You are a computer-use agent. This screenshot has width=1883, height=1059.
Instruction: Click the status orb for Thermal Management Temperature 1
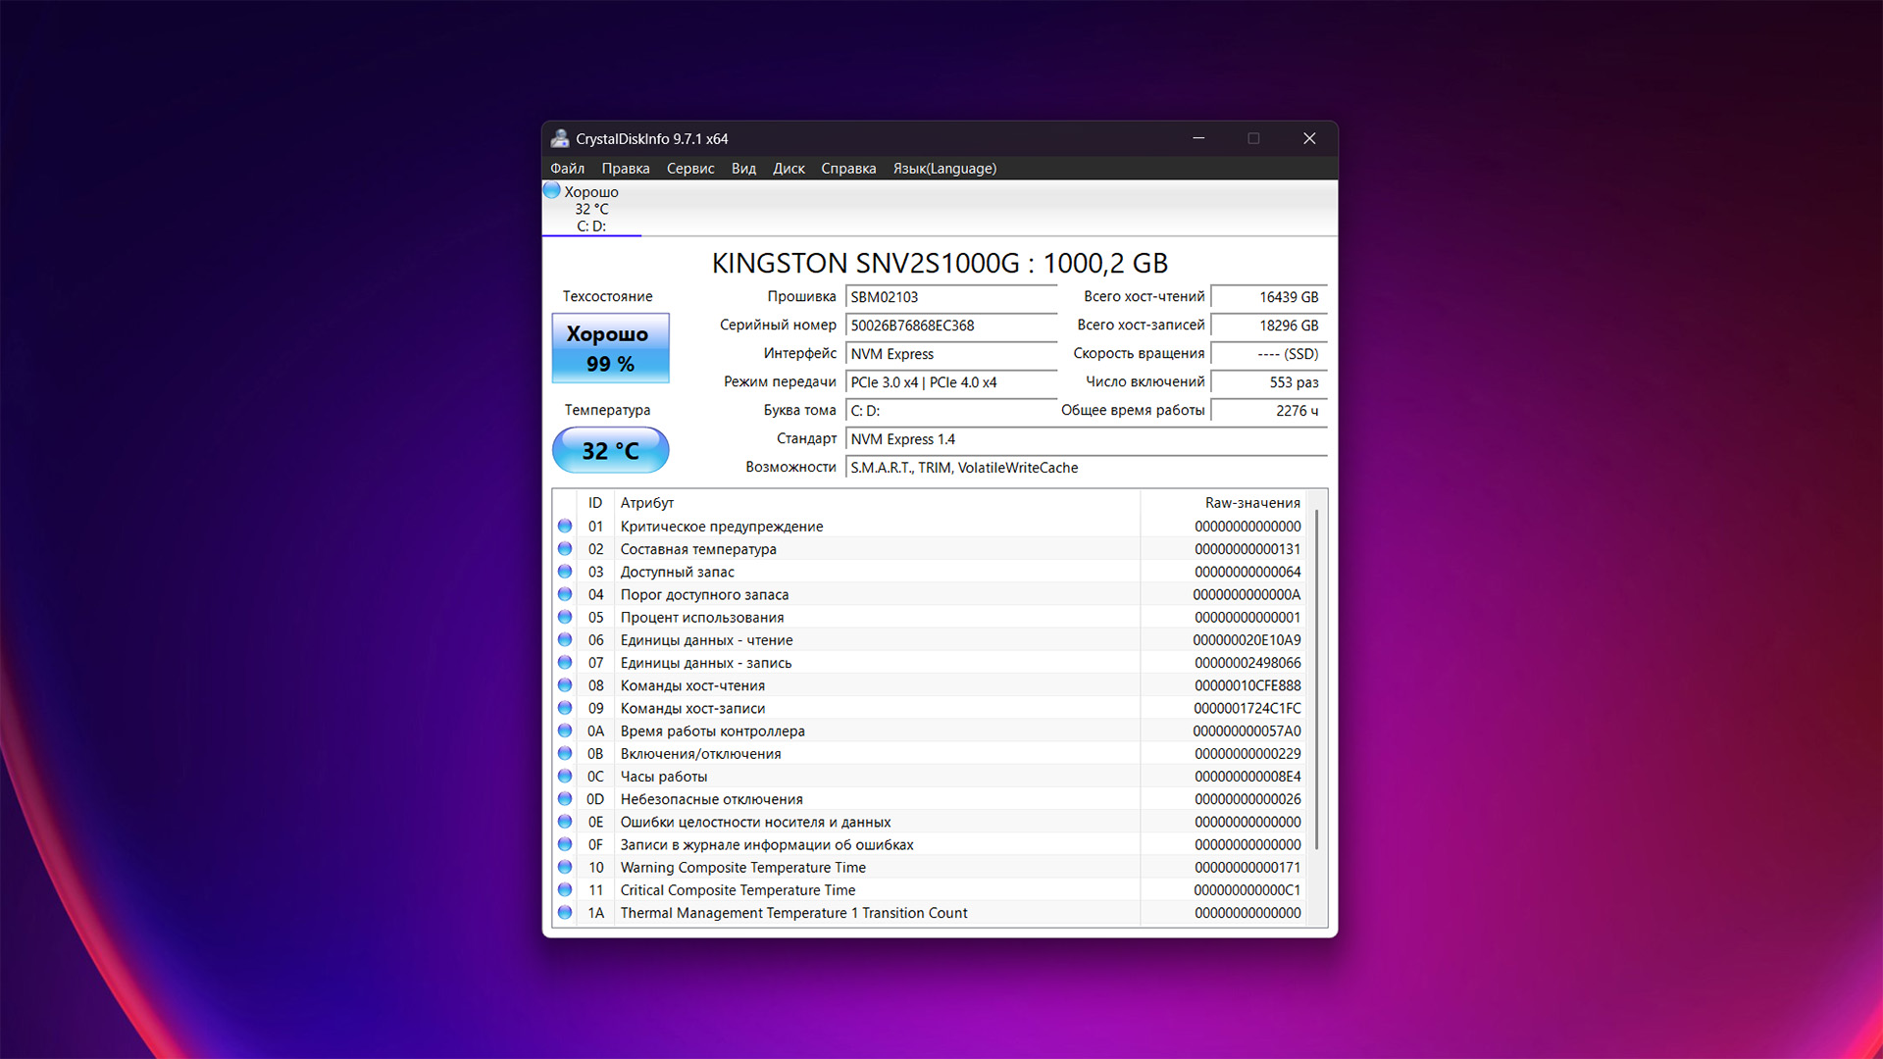pos(565,912)
